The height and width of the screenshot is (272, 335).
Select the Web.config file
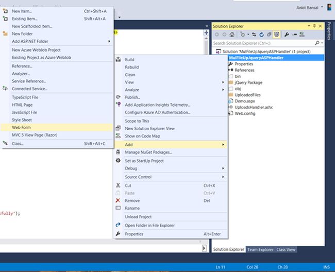click(245, 113)
